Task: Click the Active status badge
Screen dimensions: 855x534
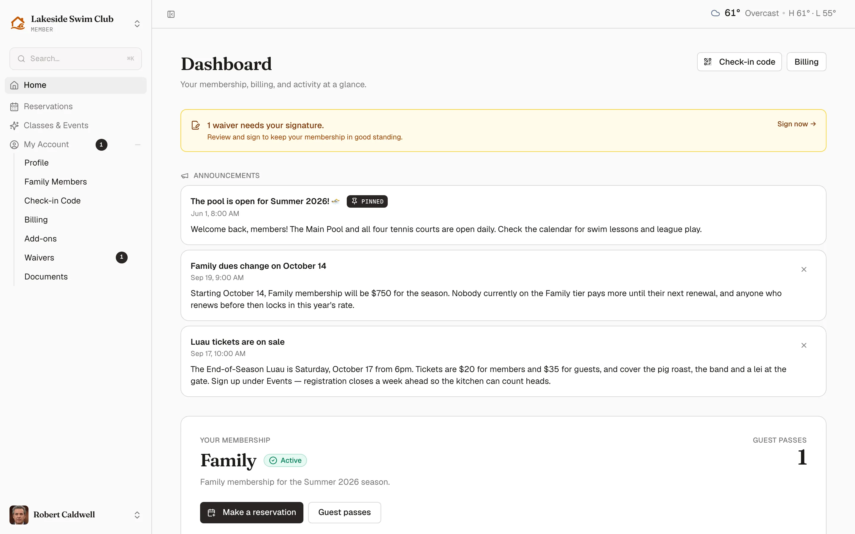Action: (285, 460)
